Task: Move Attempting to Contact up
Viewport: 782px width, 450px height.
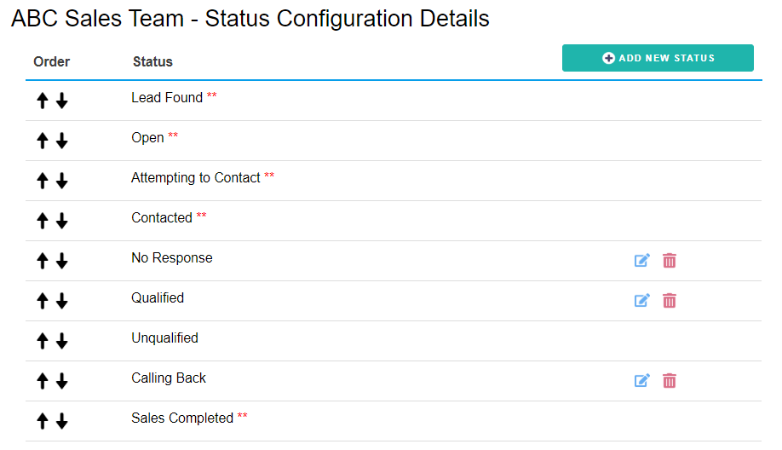Action: 43,181
